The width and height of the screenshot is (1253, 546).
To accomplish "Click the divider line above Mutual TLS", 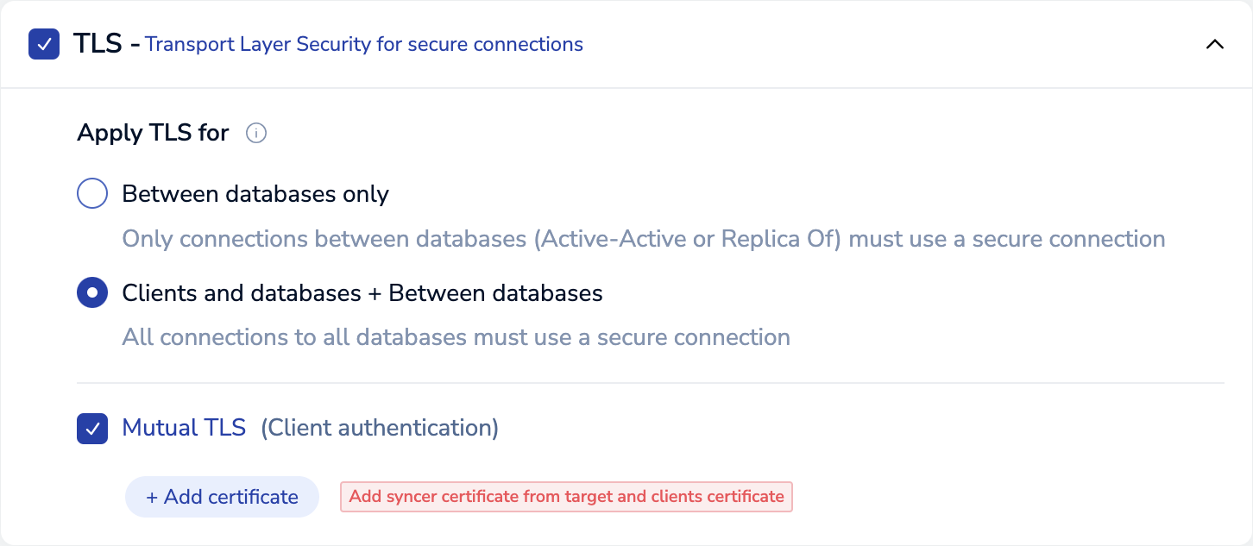I will (x=650, y=382).
